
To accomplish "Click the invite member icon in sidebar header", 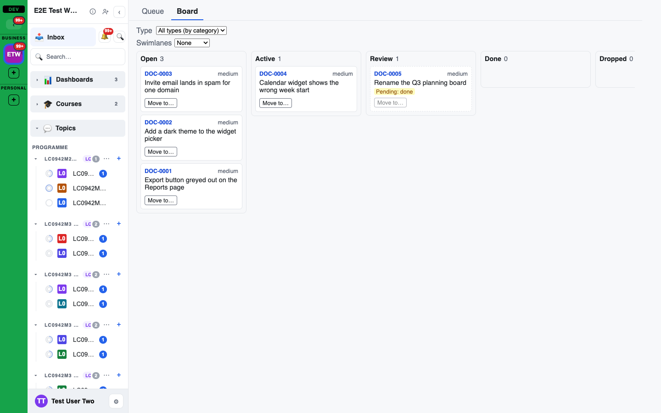I will (106, 11).
